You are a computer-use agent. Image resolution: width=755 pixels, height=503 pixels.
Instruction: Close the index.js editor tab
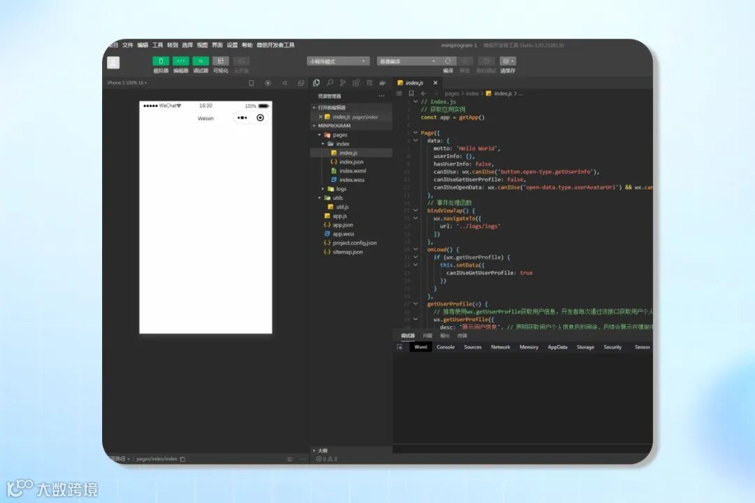pos(436,83)
